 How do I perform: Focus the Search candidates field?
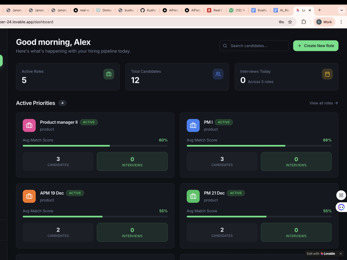click(254, 46)
